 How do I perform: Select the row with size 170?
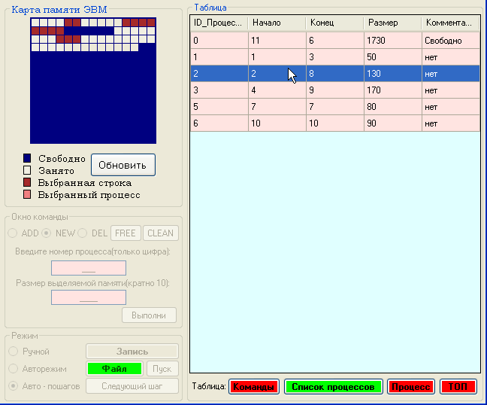[335, 90]
